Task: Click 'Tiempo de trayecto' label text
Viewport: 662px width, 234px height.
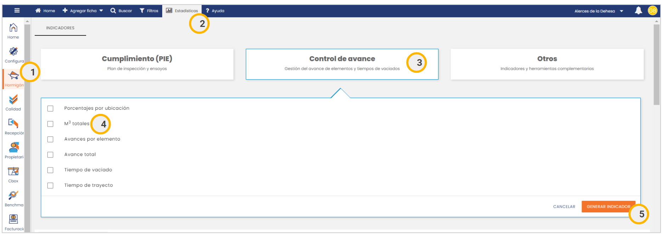Action: pos(89,186)
